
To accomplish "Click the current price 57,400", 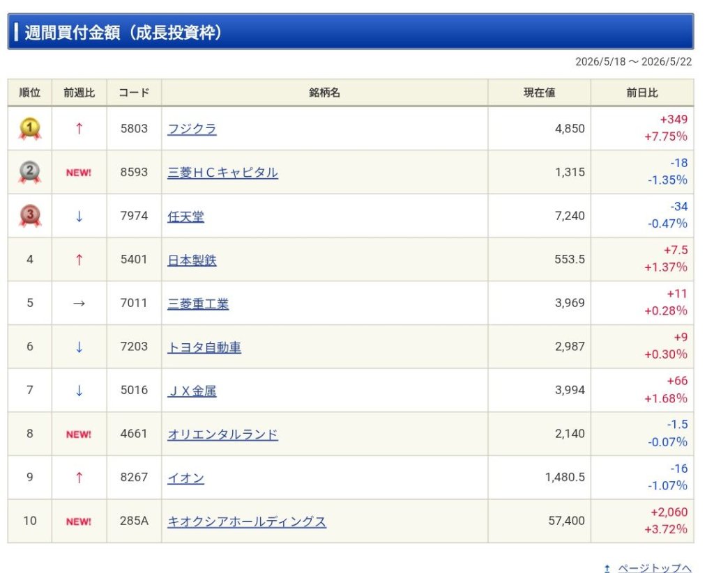I will [566, 521].
